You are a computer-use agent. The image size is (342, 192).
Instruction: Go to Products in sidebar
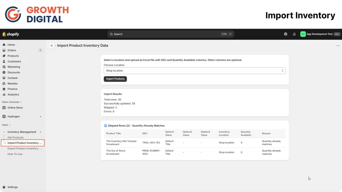(13, 56)
